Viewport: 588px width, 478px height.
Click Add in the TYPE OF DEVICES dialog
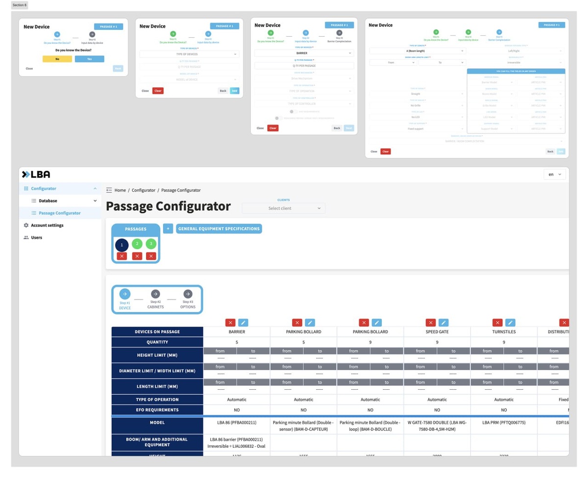pyautogui.click(x=235, y=91)
